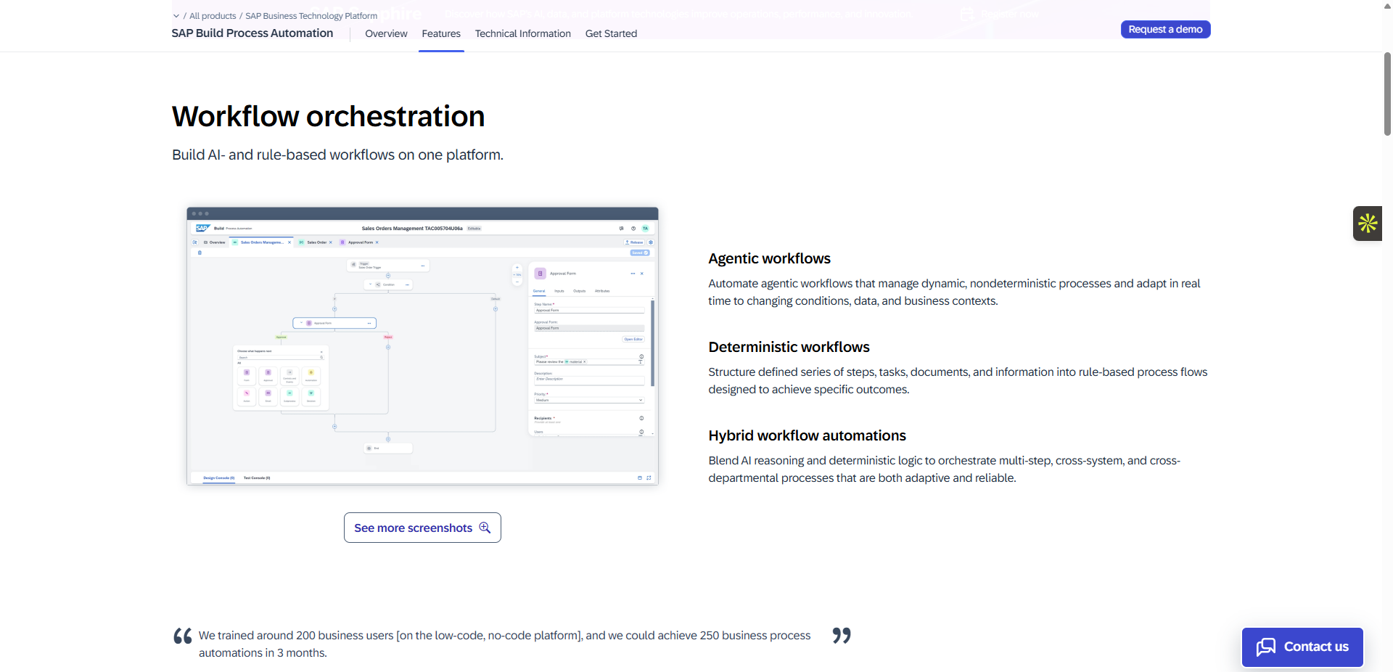Click the trash icon below the editor tabs
This screenshot has height=672, width=1393.
click(200, 253)
